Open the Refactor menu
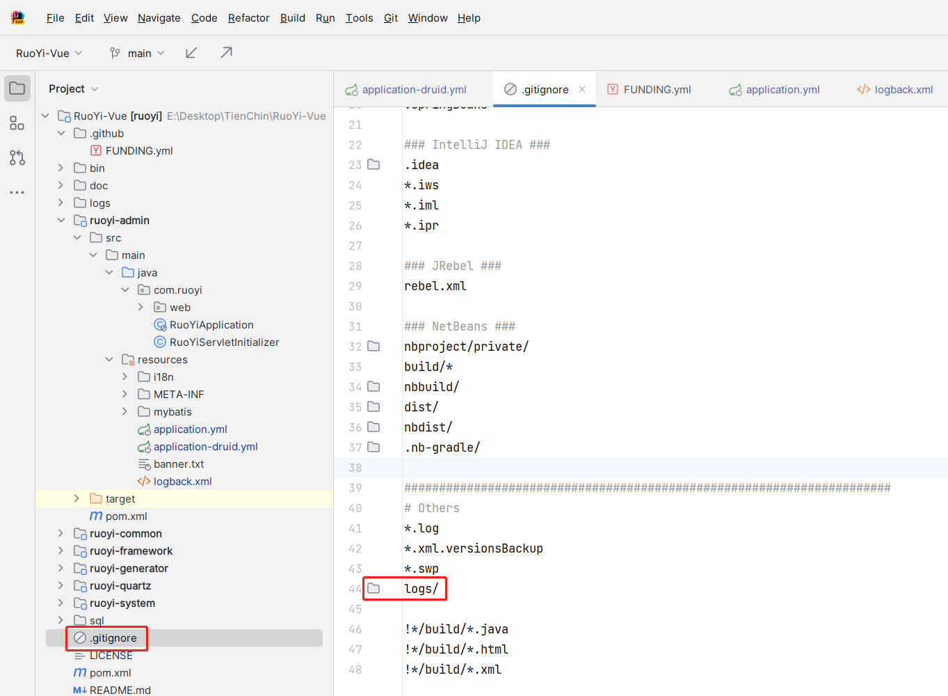The width and height of the screenshot is (948, 696). (249, 18)
